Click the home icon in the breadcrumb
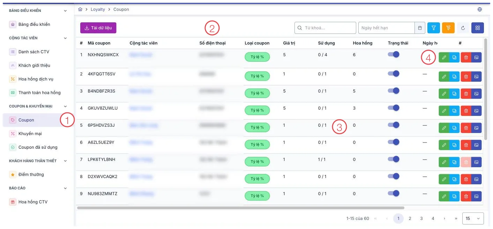The image size is (493, 229). click(x=80, y=9)
